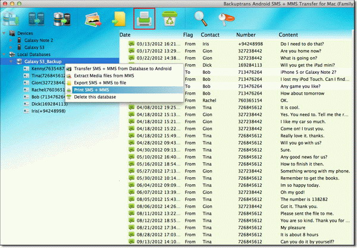Click message icon of 09/13/2012 14:10 row
Screen dimensions: 357x248
pos(131,241)
